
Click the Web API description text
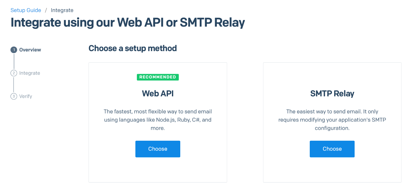[x=158, y=120]
